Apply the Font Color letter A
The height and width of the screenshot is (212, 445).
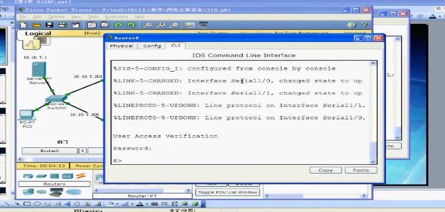tap(140, 204)
